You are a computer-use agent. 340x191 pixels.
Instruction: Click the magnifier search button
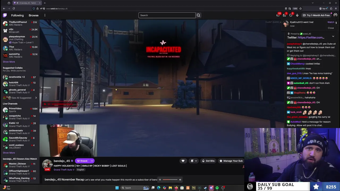tap(198, 15)
